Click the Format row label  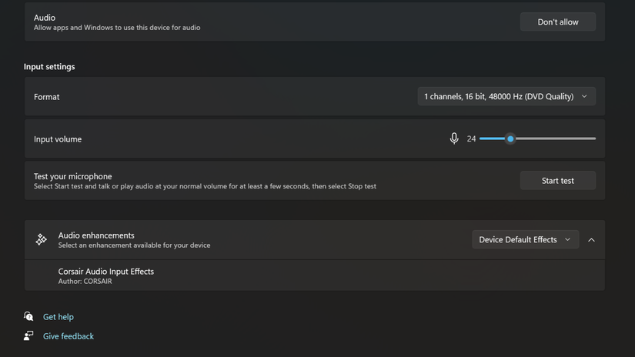tap(47, 97)
